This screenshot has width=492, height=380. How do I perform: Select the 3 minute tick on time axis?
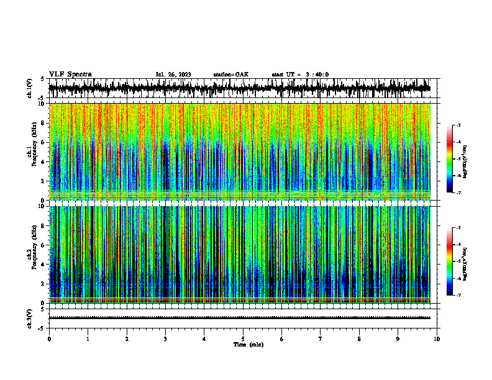click(x=165, y=339)
